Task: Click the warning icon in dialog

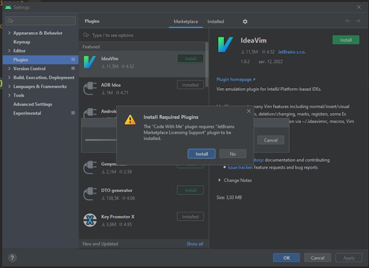Action: (x=130, y=120)
